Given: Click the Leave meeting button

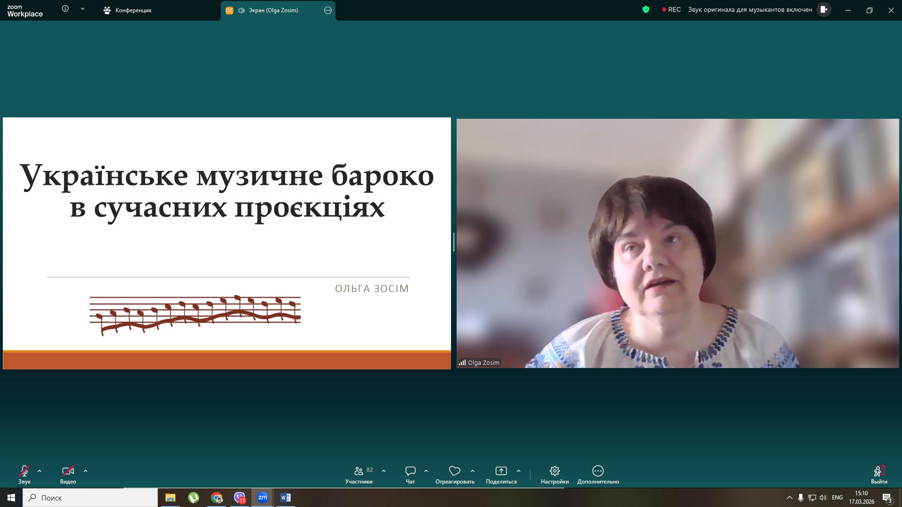Looking at the screenshot, I should (879, 473).
